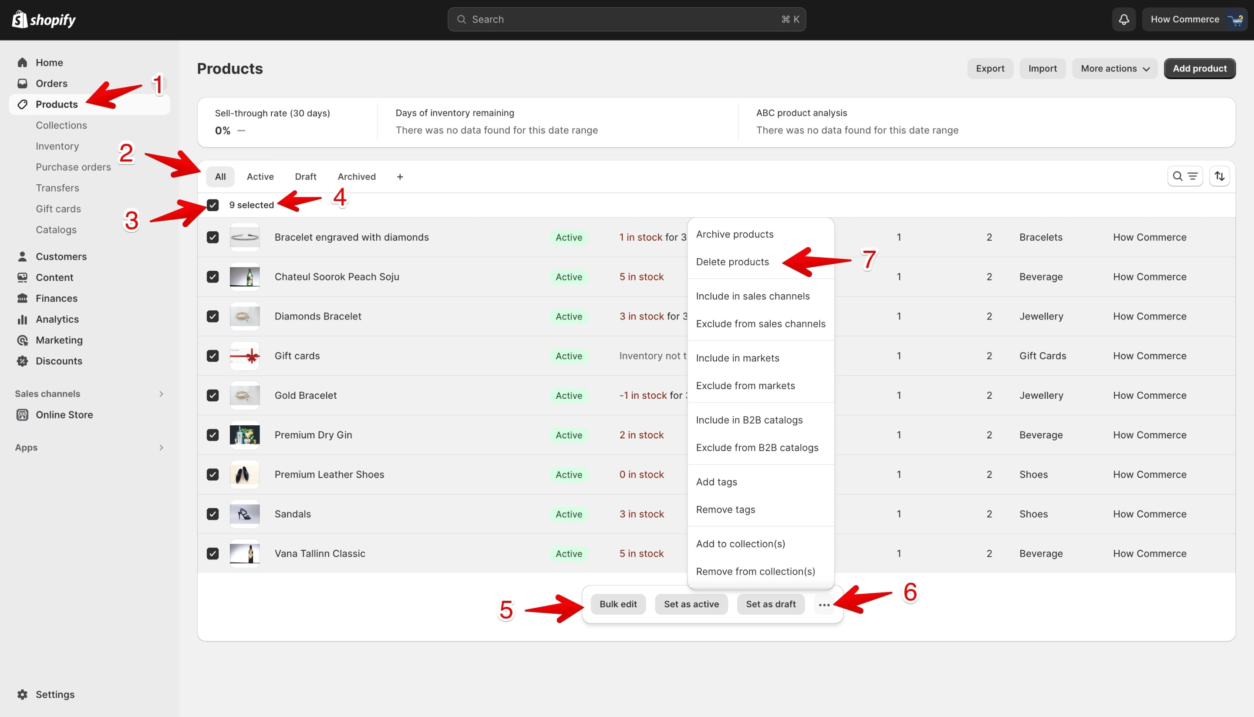This screenshot has width=1254, height=717.
Task: Open search and filter products button
Action: coord(1185,176)
